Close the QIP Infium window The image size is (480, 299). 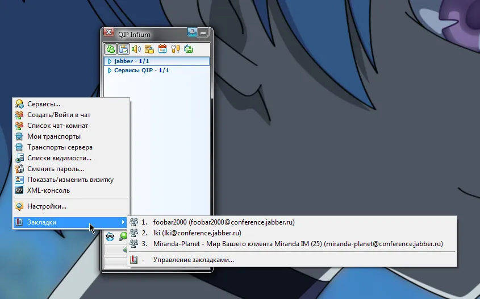pyautogui.click(x=108, y=32)
